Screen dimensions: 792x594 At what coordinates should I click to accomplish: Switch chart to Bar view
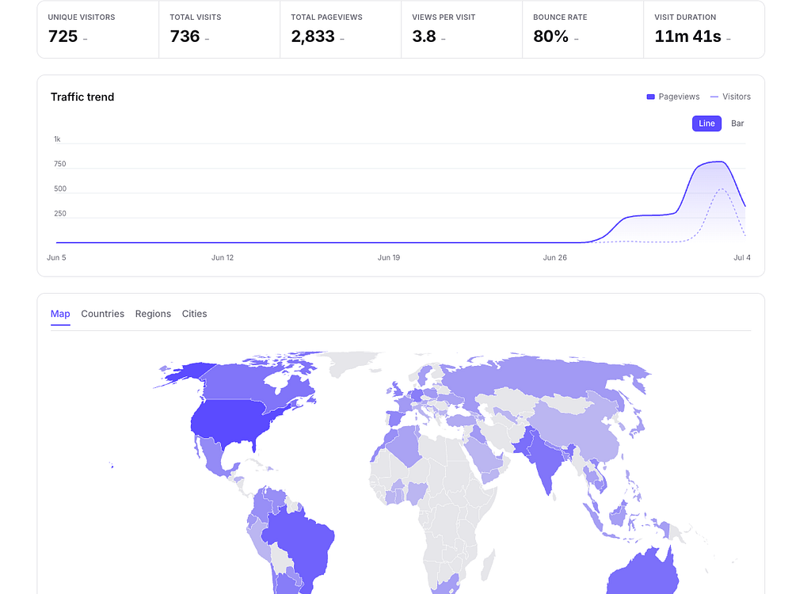tap(737, 124)
